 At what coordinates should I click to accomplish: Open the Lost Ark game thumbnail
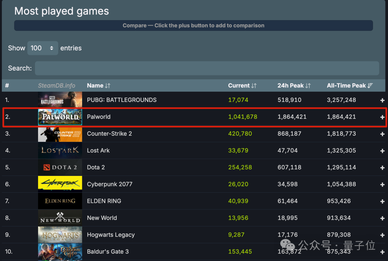60,150
